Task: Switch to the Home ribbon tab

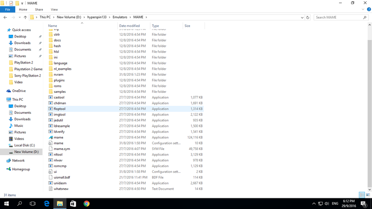Action: [x=23, y=9]
